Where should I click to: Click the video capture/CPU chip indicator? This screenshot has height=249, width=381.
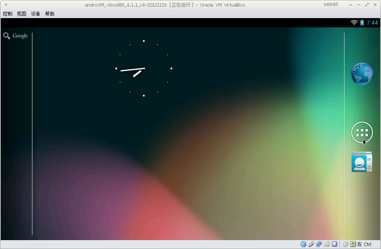335,244
